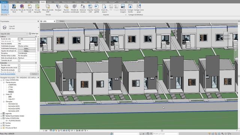Screen dimensions: 240x135
Task: Toggle the Caminho do sol checkbox
Action: [19, 61]
